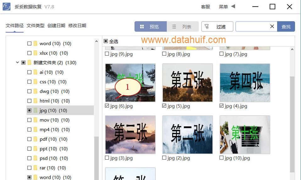Open the 过滤 filter options
This screenshot has width=301, height=180.
[217, 26]
